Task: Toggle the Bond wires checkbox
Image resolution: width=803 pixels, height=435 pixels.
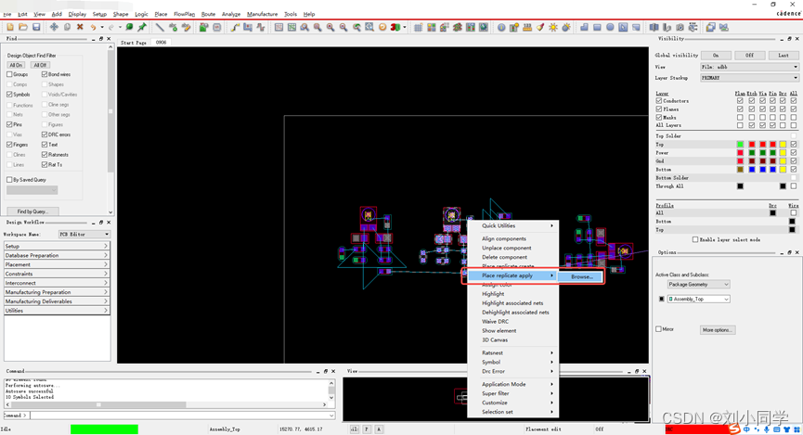Action: pyautogui.click(x=45, y=74)
